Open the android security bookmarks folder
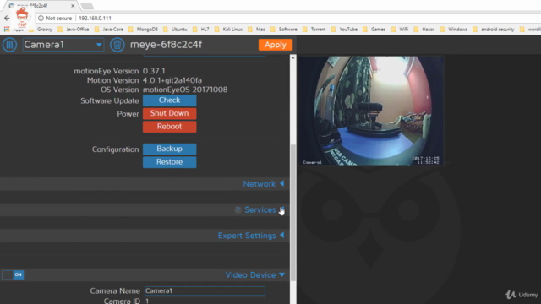Viewport: 541px width, 304px height. point(494,30)
